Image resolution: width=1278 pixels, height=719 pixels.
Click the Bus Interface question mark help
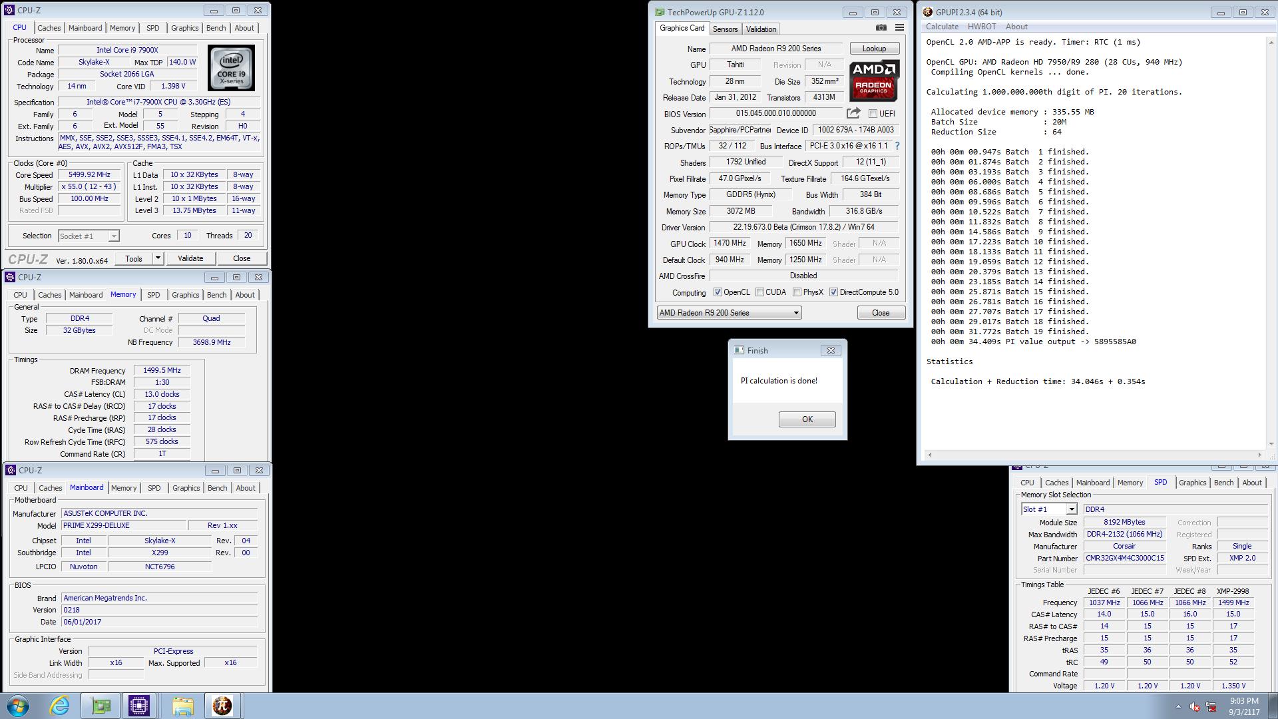[x=897, y=146]
